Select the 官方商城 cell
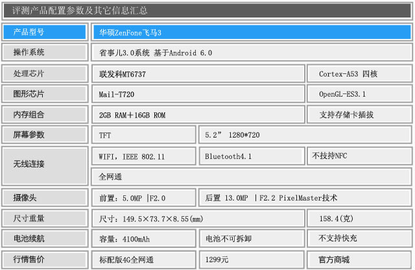 [359, 260]
